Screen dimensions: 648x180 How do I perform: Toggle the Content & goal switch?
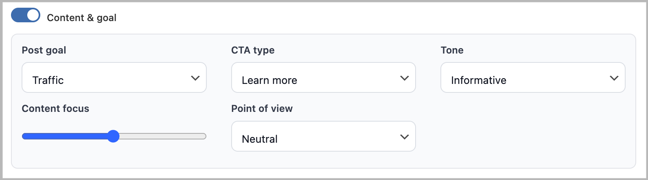26,15
